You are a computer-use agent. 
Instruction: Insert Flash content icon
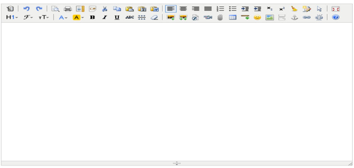[196, 17]
